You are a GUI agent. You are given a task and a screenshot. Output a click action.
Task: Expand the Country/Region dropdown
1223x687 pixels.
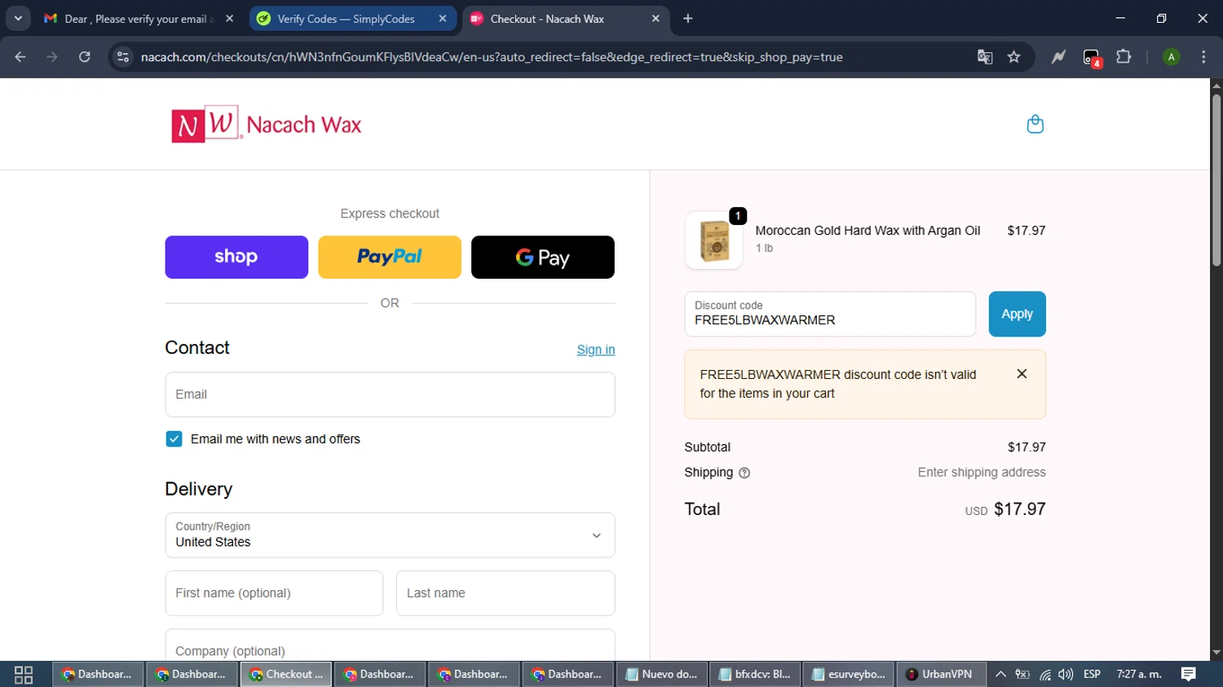(x=390, y=535)
